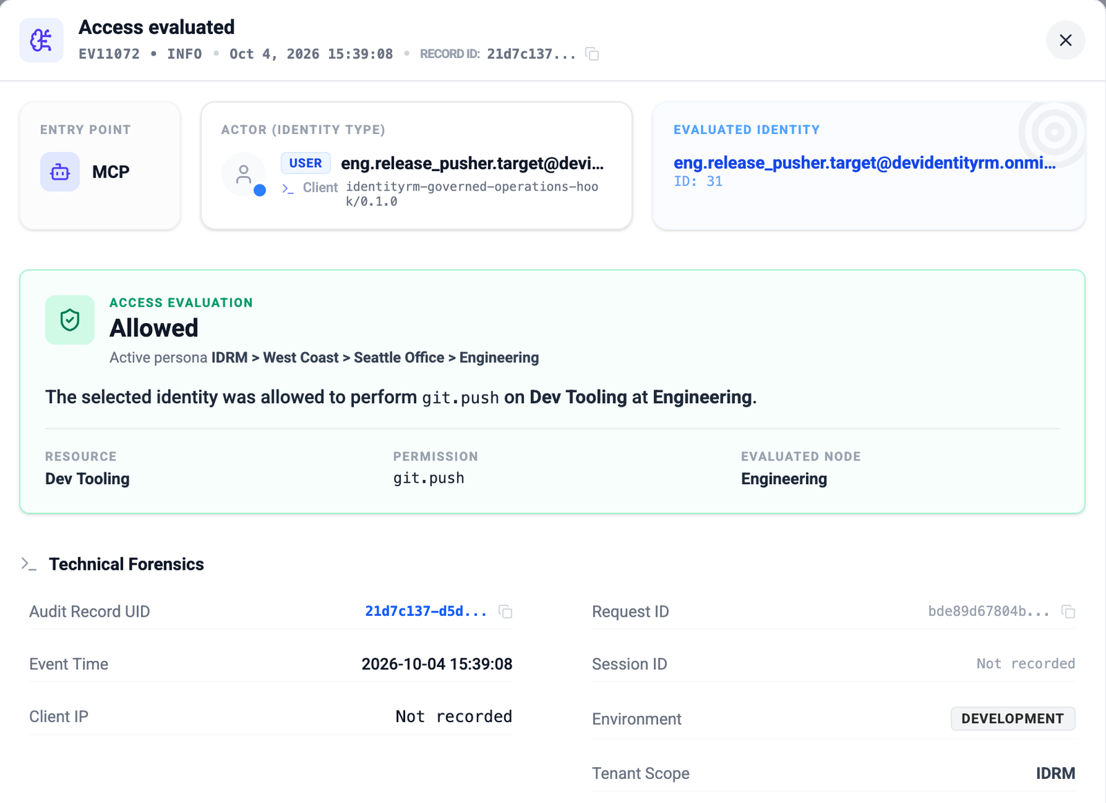Select the header record ID 21d7c137 text
The height and width of the screenshot is (803, 1106).
[x=532, y=54]
